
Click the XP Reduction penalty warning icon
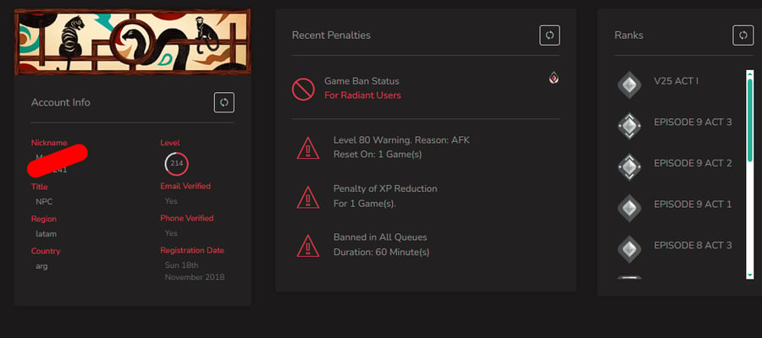tap(308, 197)
